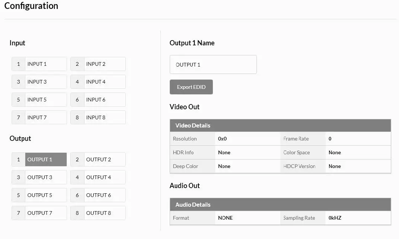Switch to OUTPUT 2 configuration
Image resolution: width=399 pixels, height=239 pixels.
[x=98, y=159]
